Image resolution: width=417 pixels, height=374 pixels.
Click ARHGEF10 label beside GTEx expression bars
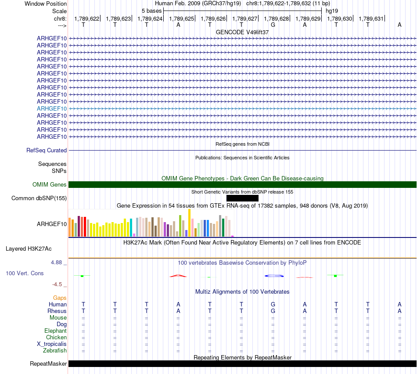click(x=52, y=224)
